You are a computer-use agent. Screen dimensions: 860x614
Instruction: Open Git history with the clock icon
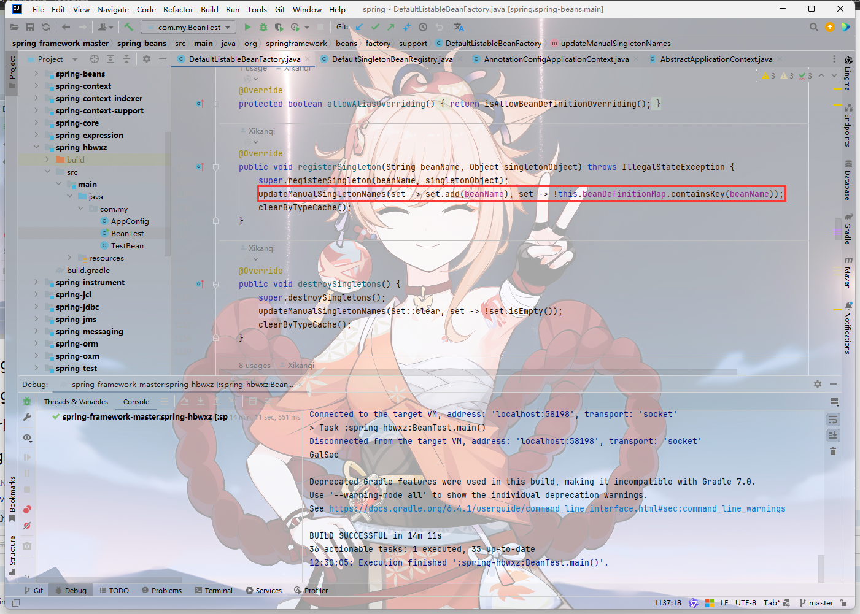[x=423, y=27]
